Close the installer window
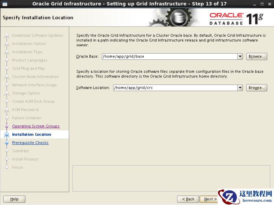 (x=270, y=4)
